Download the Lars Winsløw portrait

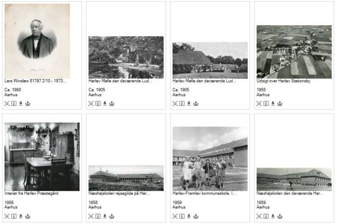click(21, 103)
